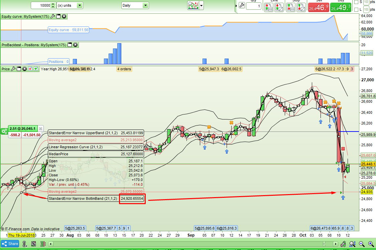Open the order list icon in bottom toolbar
This screenshot has width=376, height=250.
(33, 244)
